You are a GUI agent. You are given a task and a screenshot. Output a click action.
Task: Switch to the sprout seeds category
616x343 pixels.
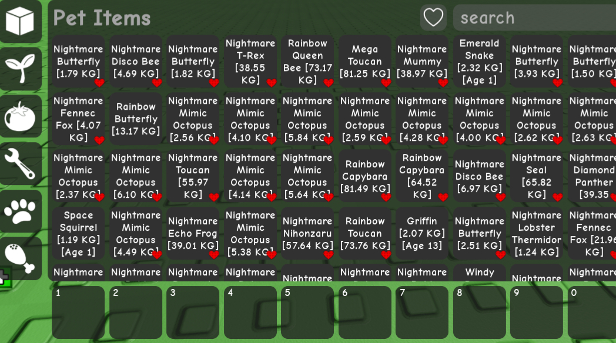coord(21,68)
